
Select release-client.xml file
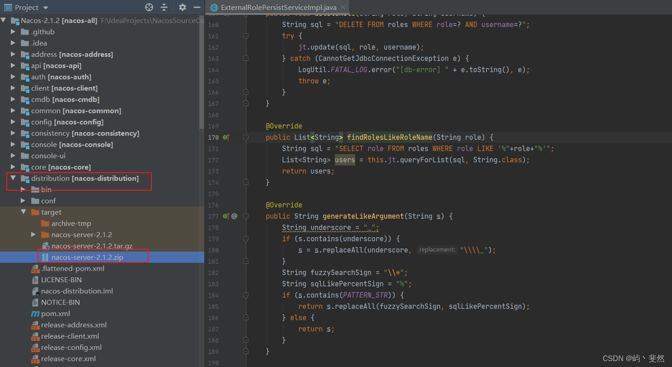point(70,336)
